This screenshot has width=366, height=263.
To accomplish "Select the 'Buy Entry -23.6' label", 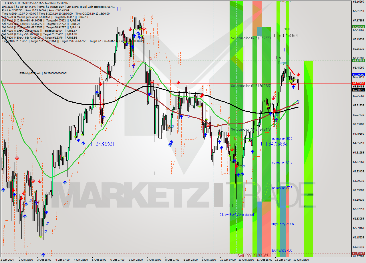I will (x=282, y=224).
